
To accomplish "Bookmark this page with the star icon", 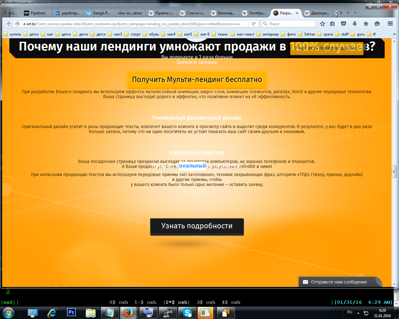I will click(323, 24).
